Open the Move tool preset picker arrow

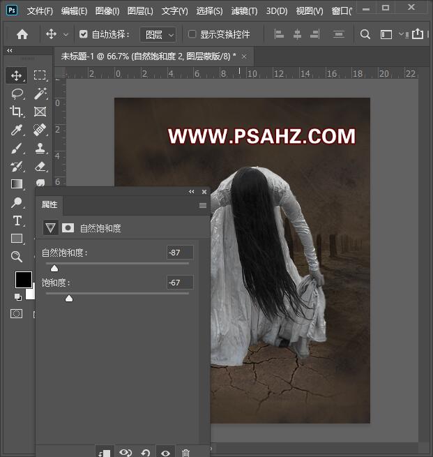click(66, 35)
